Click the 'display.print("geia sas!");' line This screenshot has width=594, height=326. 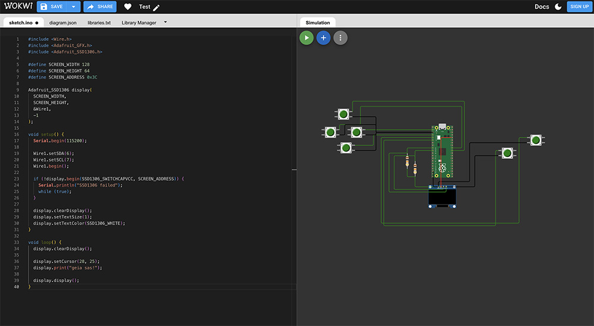click(x=68, y=268)
